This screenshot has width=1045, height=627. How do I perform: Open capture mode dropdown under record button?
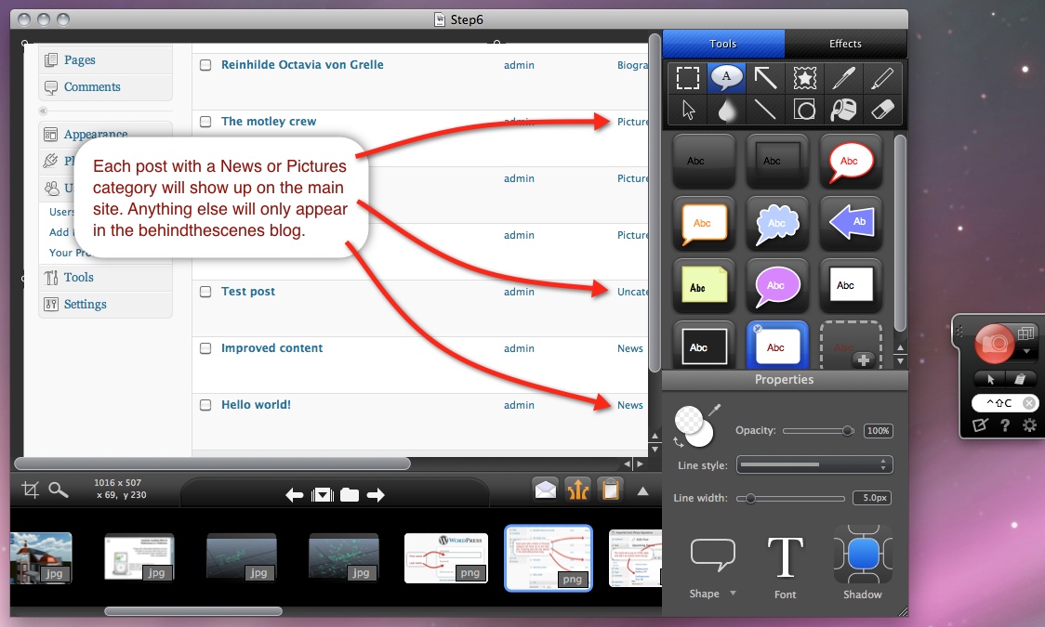point(1026,352)
